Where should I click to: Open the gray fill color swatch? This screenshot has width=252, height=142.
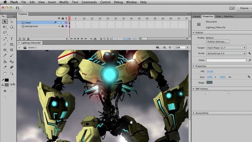point(7,85)
